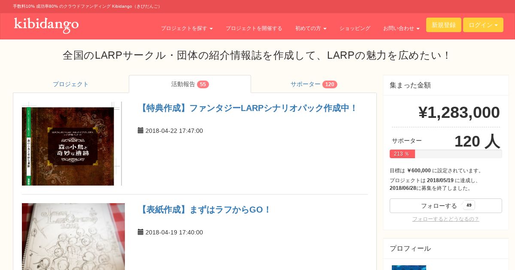Click the フォローする button
Image resolution: width=515 pixels, height=270 pixels.
pos(446,206)
